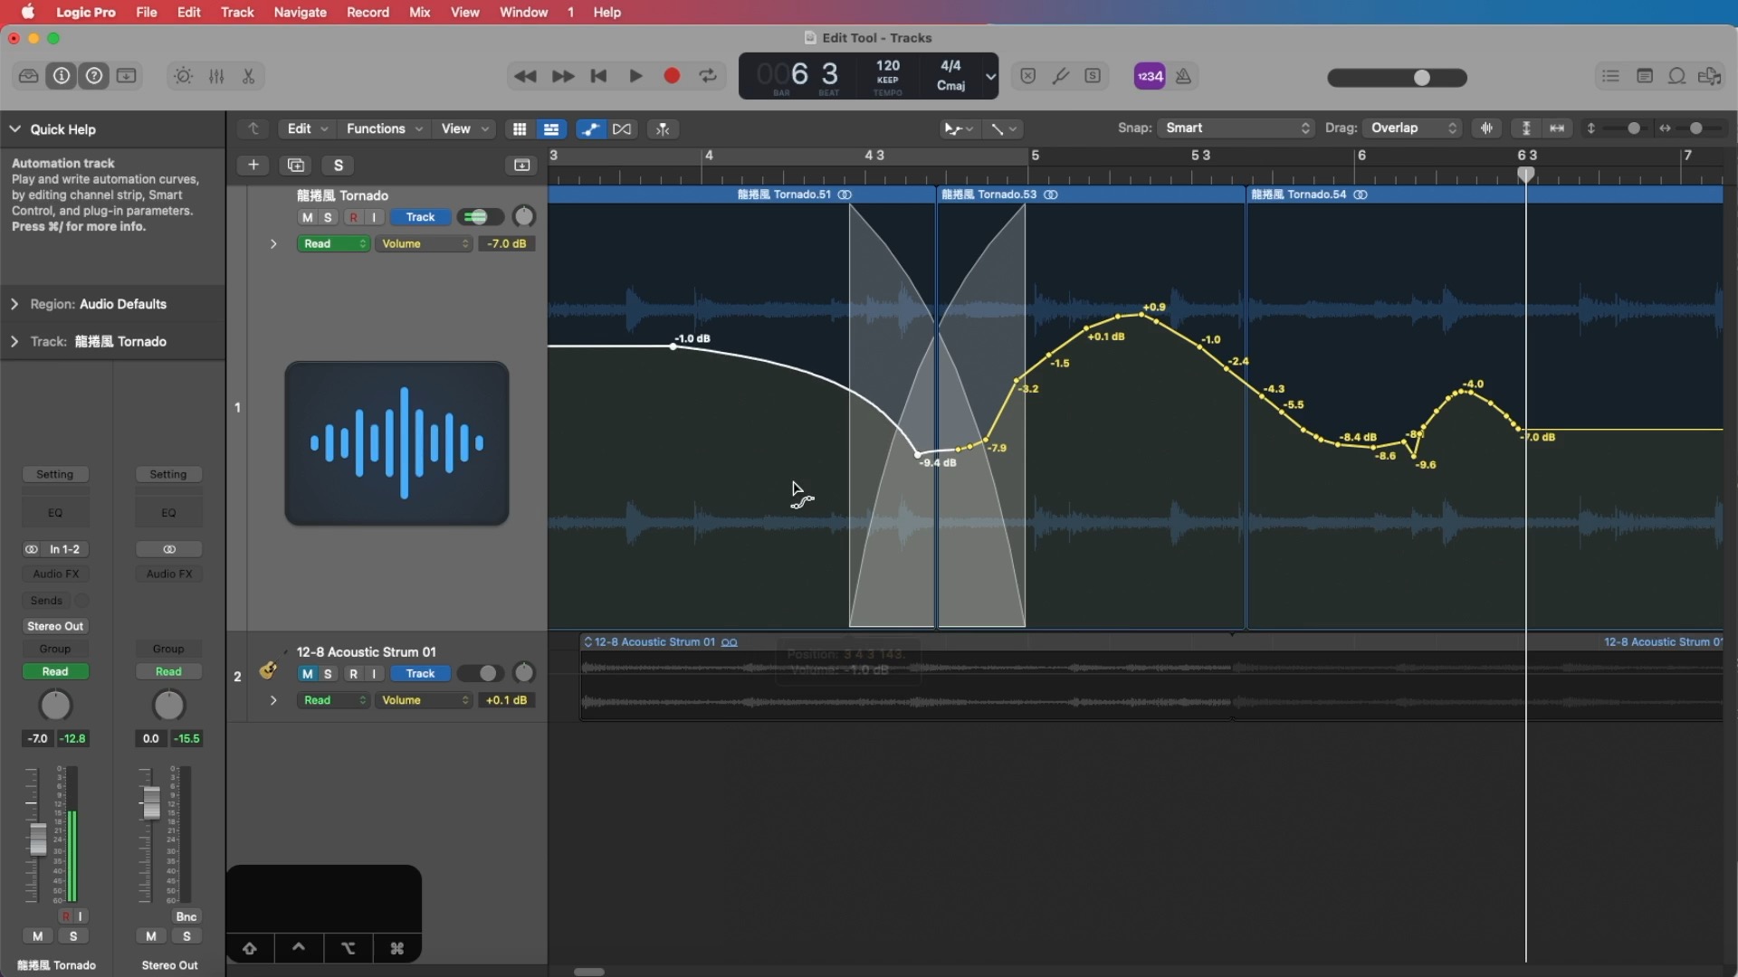The image size is (1738, 977).
Task: Toggle the Quick Help button
Action: coord(94,76)
